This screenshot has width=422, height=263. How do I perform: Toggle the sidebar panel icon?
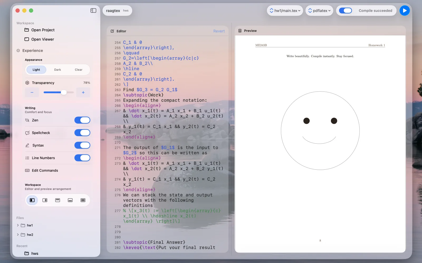click(93, 11)
